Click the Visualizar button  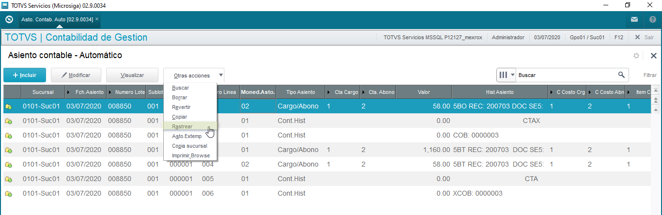(x=132, y=75)
